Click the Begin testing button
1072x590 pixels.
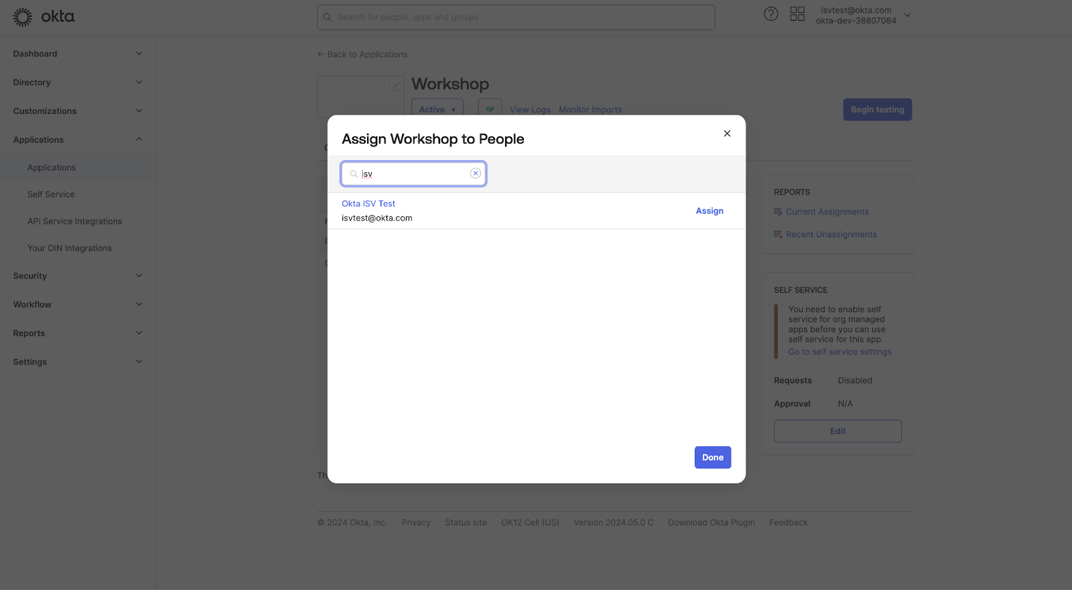(878, 110)
